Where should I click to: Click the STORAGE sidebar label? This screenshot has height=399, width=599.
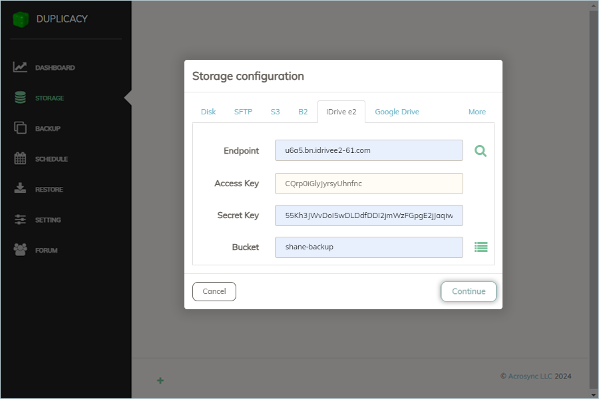tap(50, 98)
